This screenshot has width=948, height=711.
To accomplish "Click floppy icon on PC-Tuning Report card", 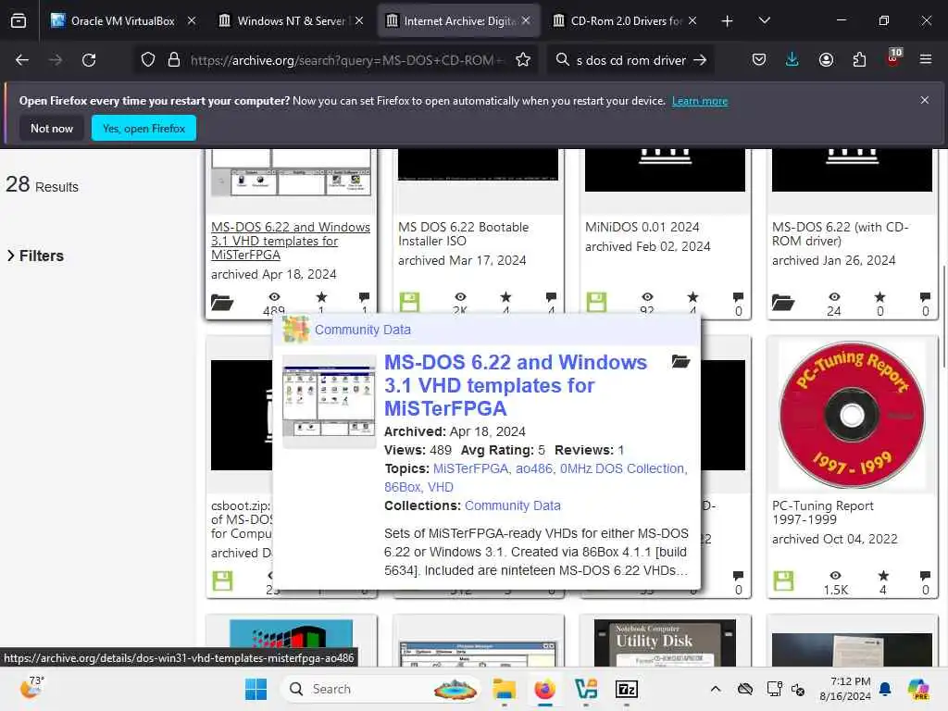I will tap(783, 581).
